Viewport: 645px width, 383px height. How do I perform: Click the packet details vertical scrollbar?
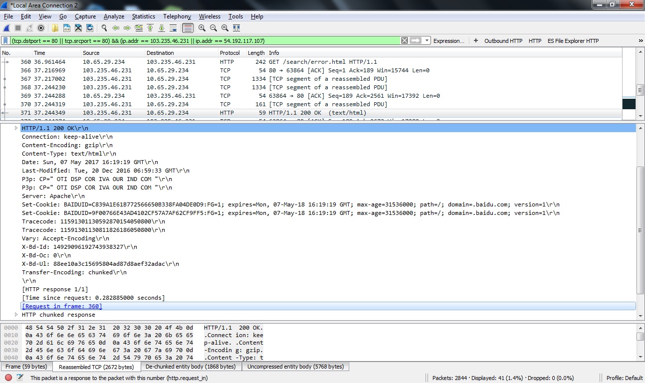[640, 230]
